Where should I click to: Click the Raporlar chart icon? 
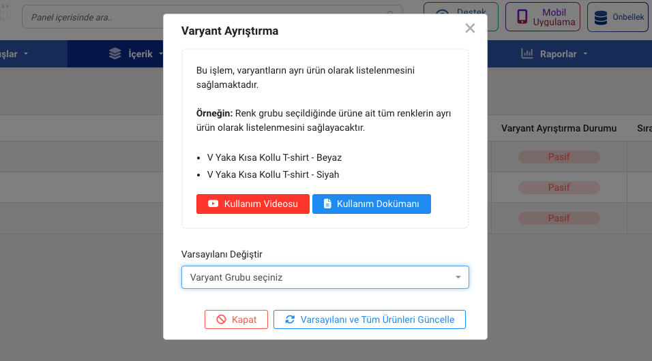[527, 54]
